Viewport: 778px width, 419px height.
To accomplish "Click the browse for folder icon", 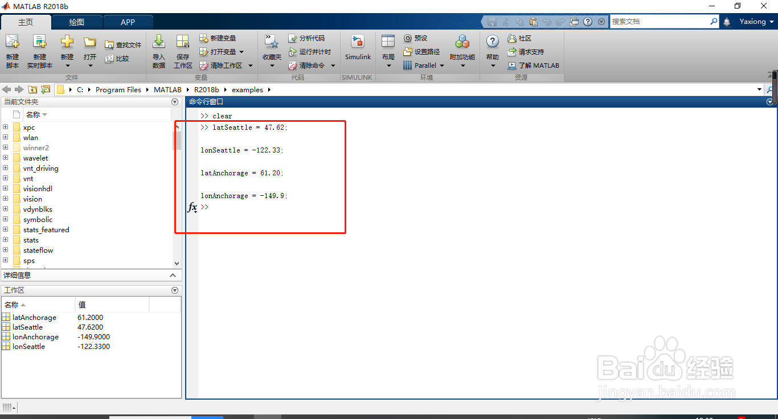I will pyautogui.click(x=45, y=89).
